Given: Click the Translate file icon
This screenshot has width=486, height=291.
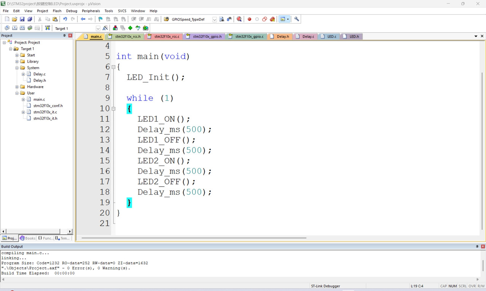Looking at the screenshot, I should point(7,28).
